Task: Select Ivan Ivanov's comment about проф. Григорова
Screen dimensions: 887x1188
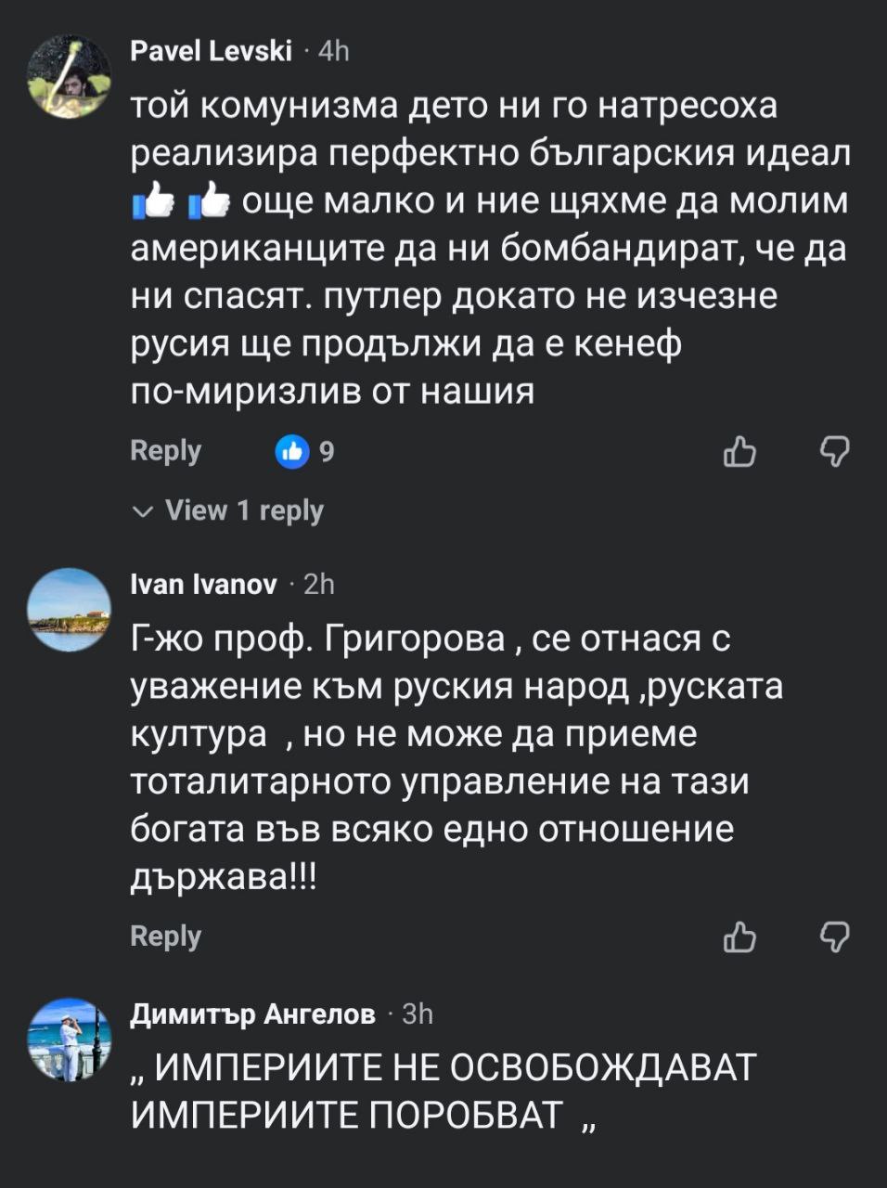Action: click(x=455, y=757)
